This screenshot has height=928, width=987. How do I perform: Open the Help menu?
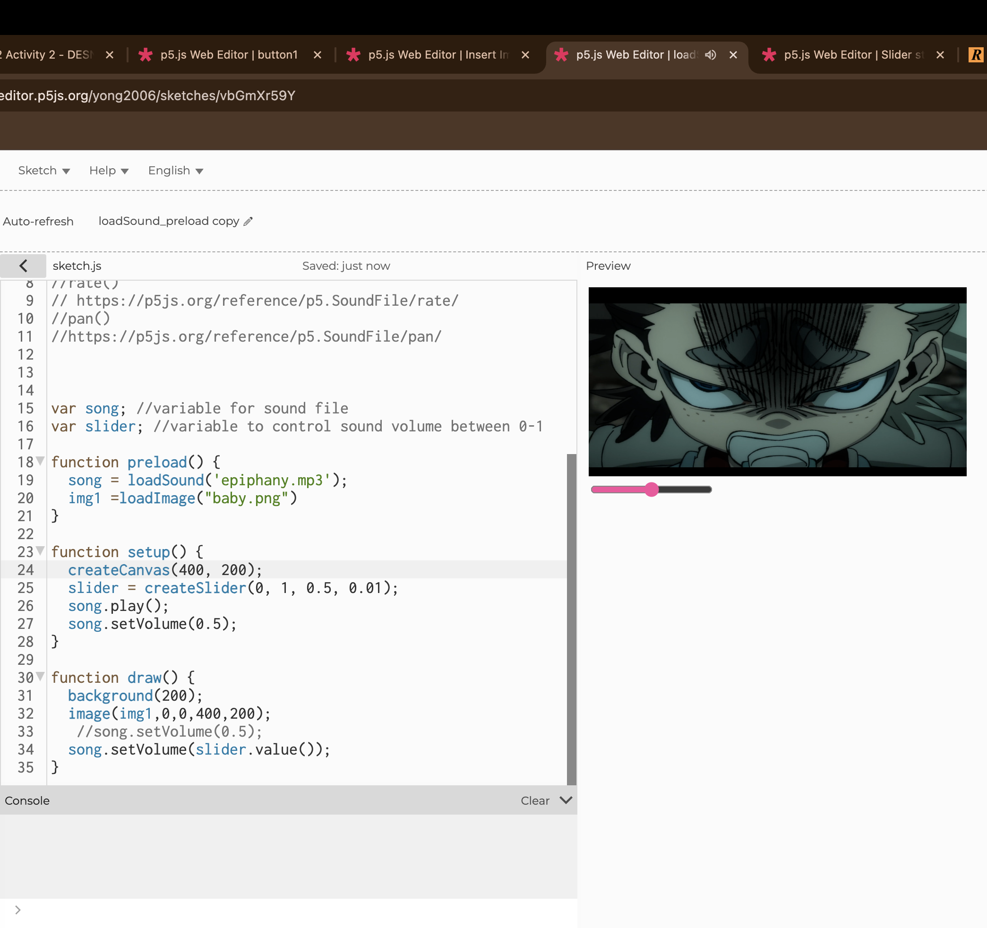(x=109, y=170)
